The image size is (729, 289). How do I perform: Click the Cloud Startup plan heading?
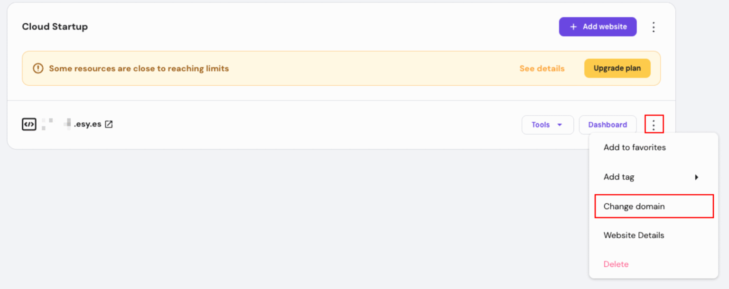[x=55, y=27]
